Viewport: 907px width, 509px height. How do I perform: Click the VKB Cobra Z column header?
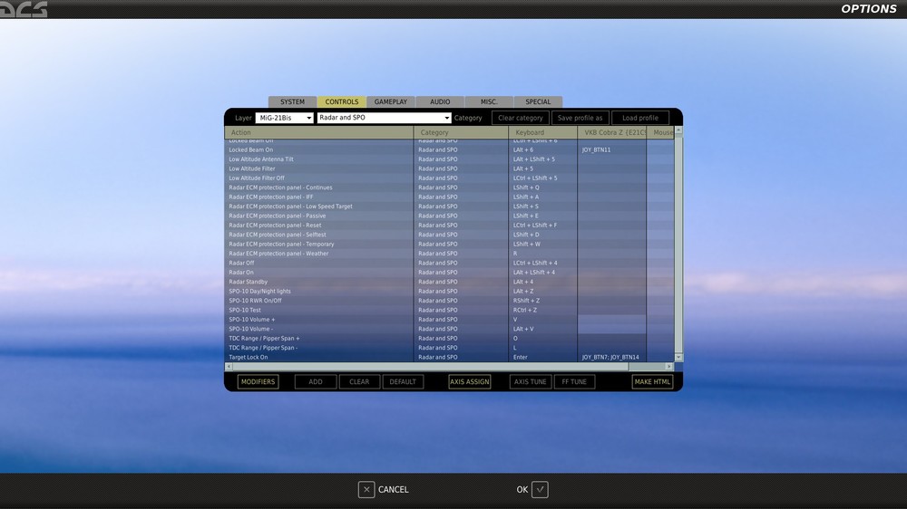tap(612, 132)
